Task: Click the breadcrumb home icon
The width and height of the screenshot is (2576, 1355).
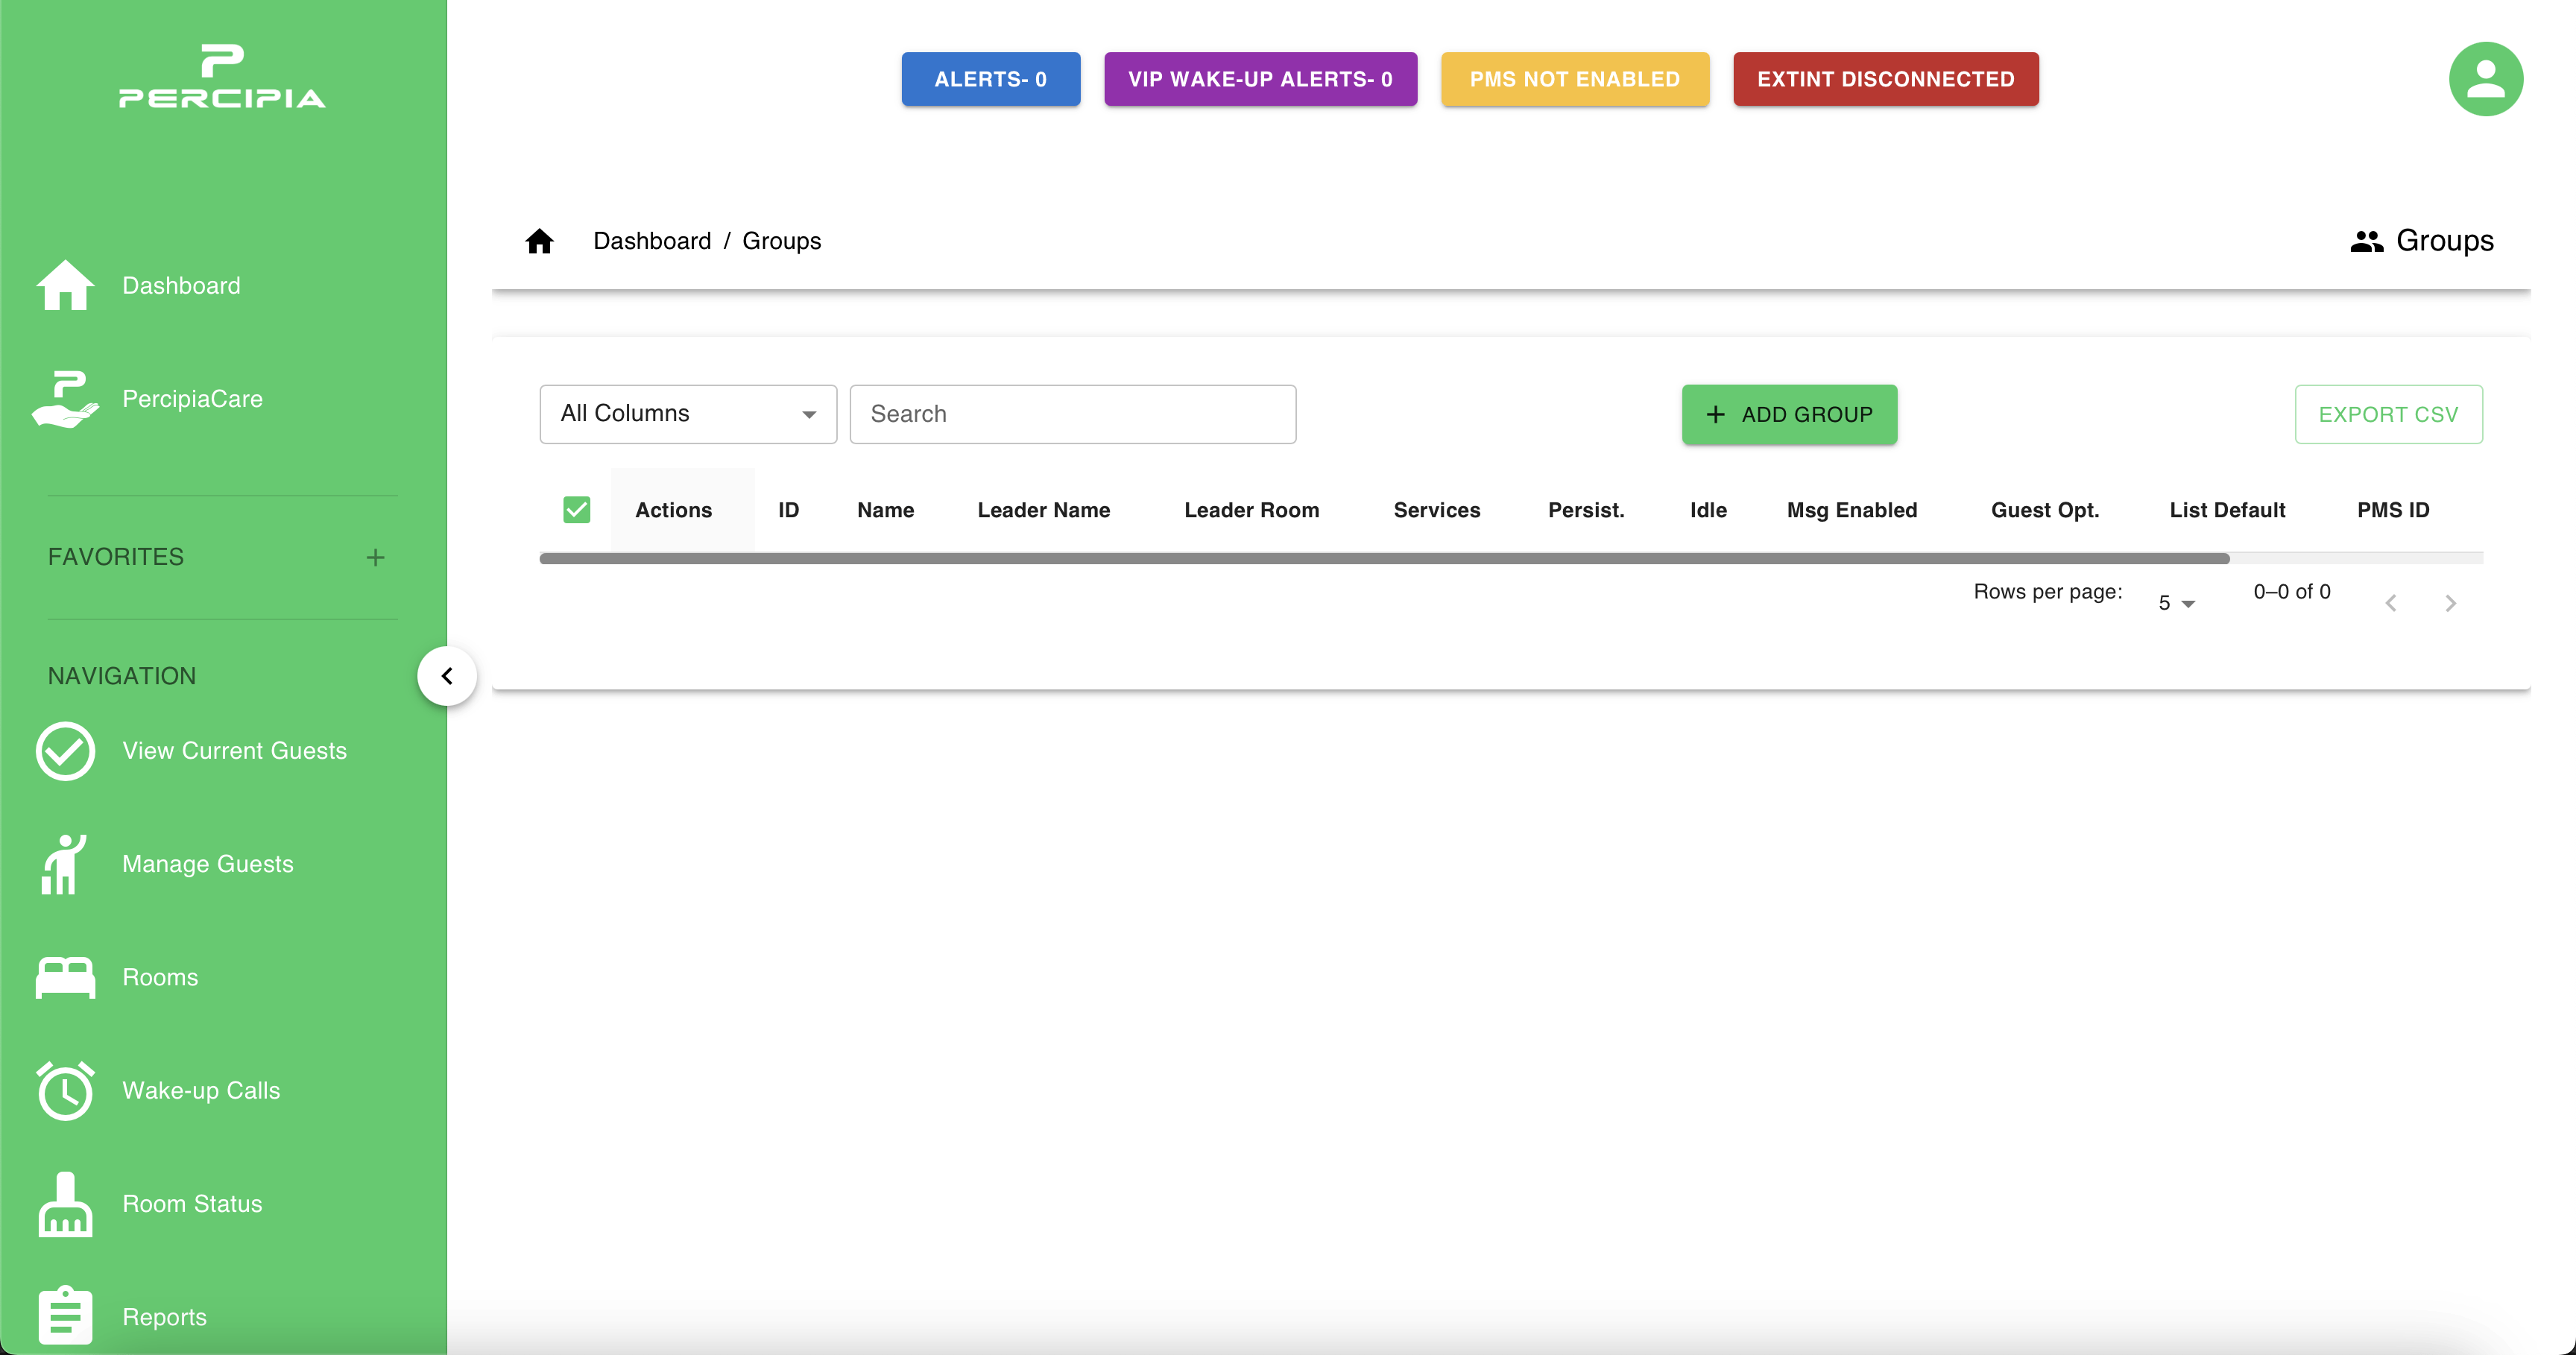Action: pyautogui.click(x=539, y=241)
